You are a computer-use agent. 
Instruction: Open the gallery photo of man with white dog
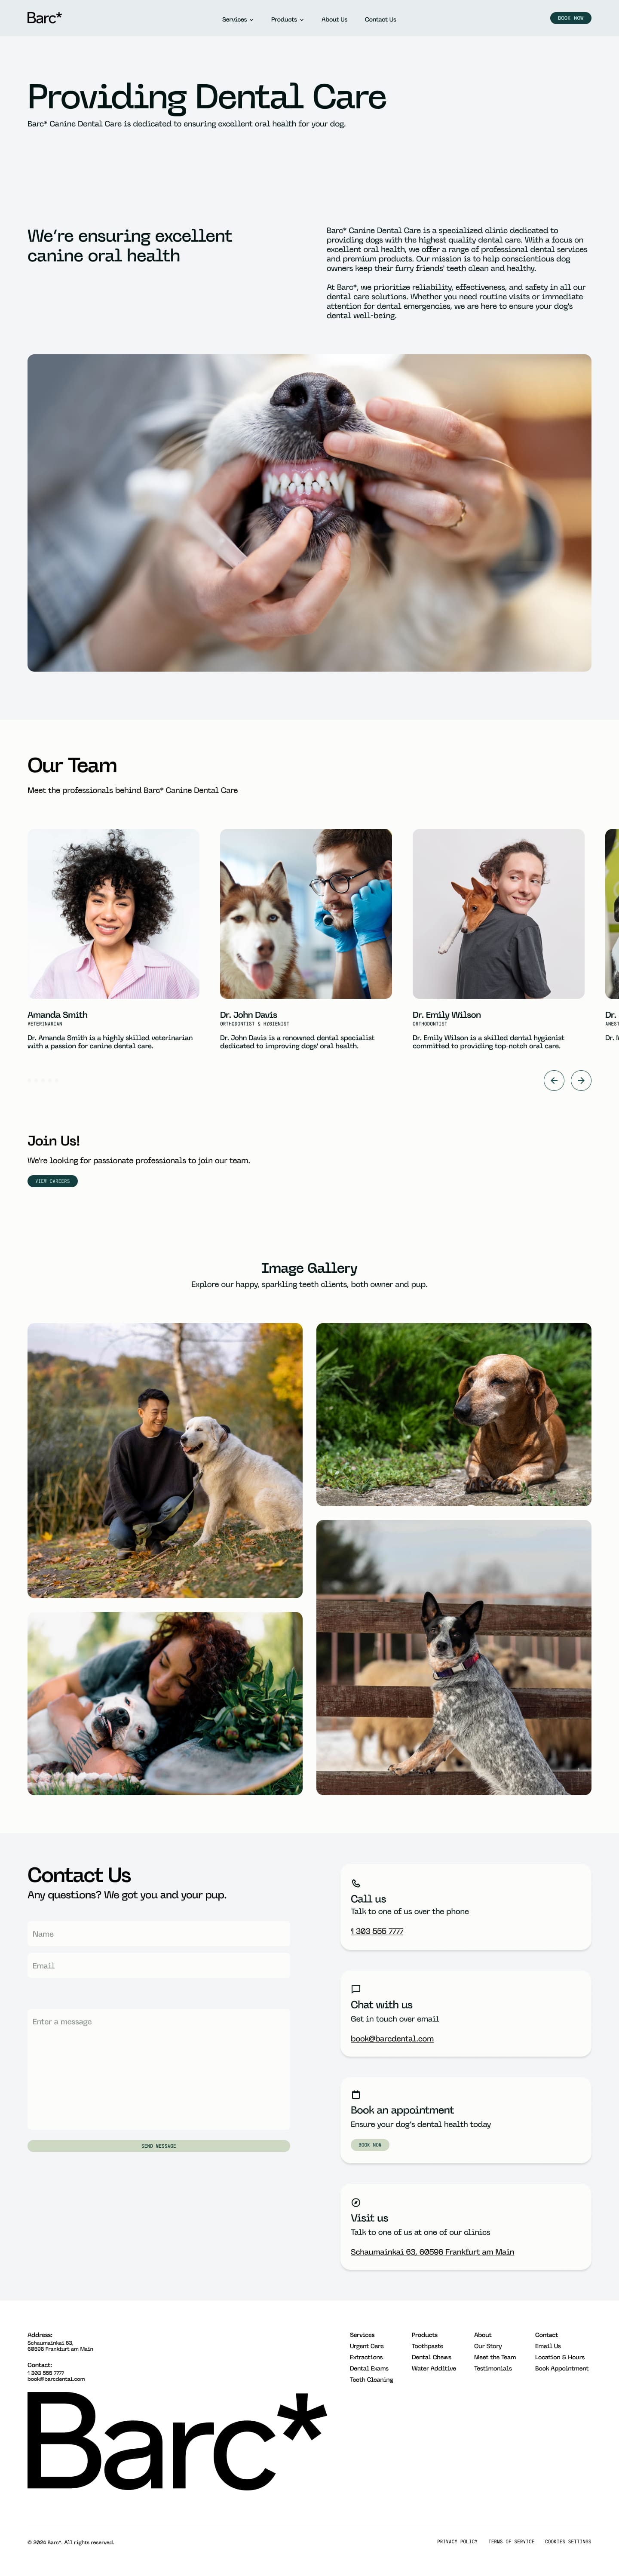[165, 1460]
